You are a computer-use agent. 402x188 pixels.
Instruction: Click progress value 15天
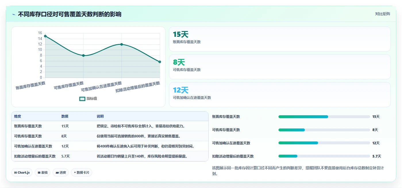tap(376, 117)
